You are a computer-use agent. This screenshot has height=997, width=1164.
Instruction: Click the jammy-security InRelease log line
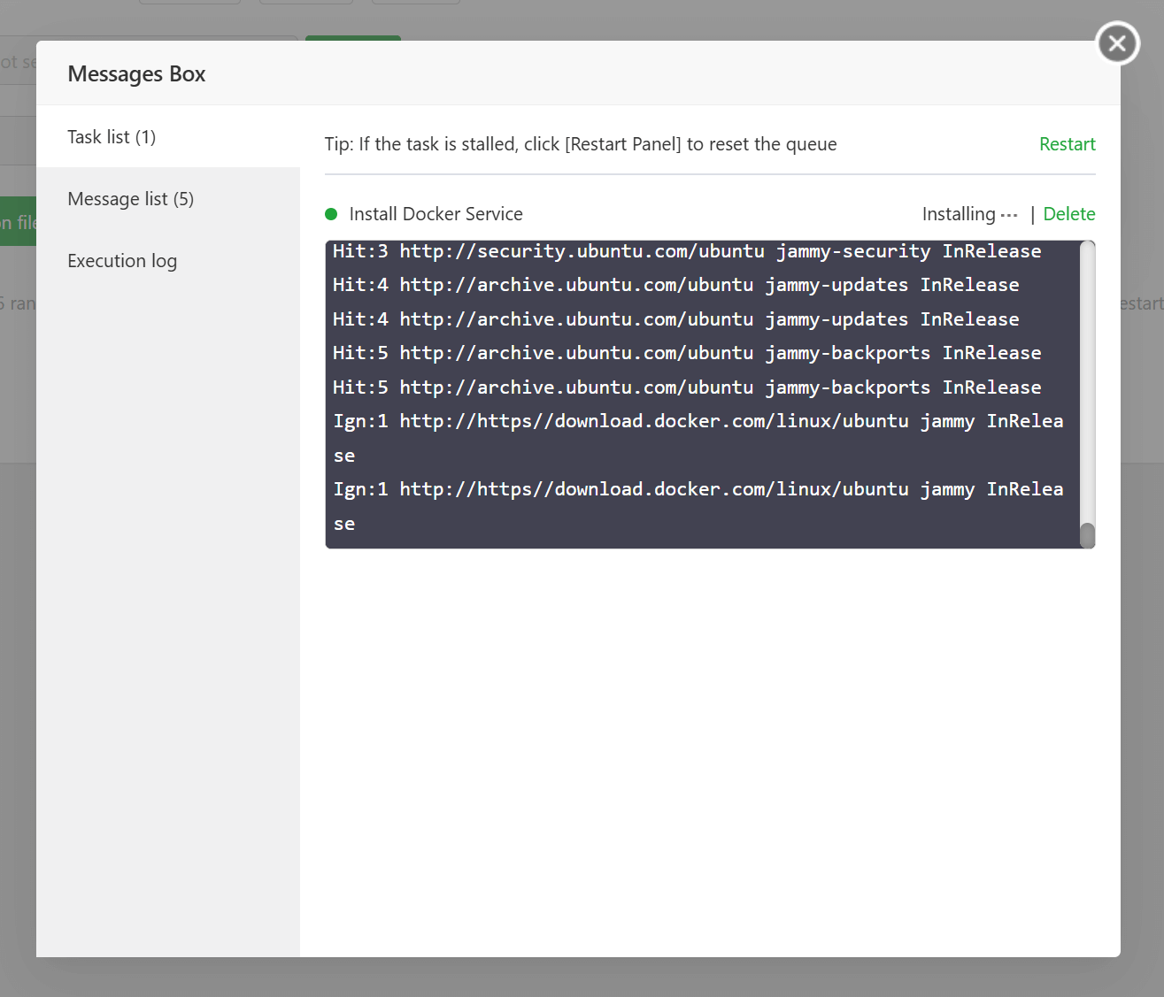pyautogui.click(x=687, y=251)
